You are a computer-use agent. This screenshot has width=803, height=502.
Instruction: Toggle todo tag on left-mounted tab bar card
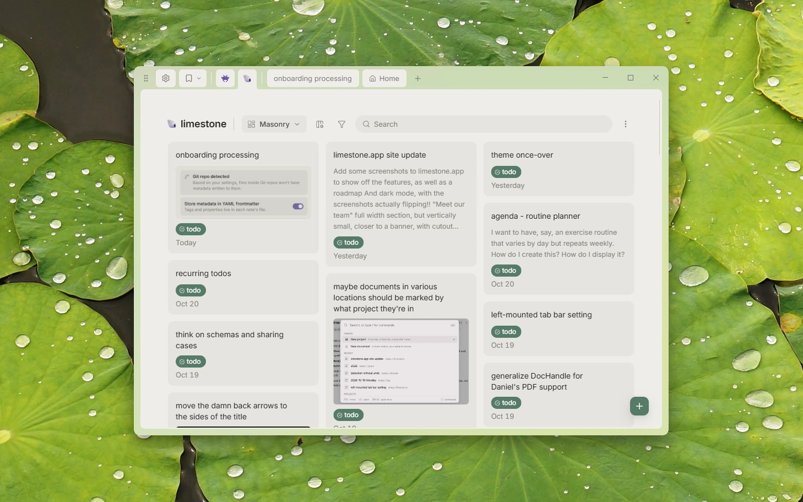tap(506, 332)
